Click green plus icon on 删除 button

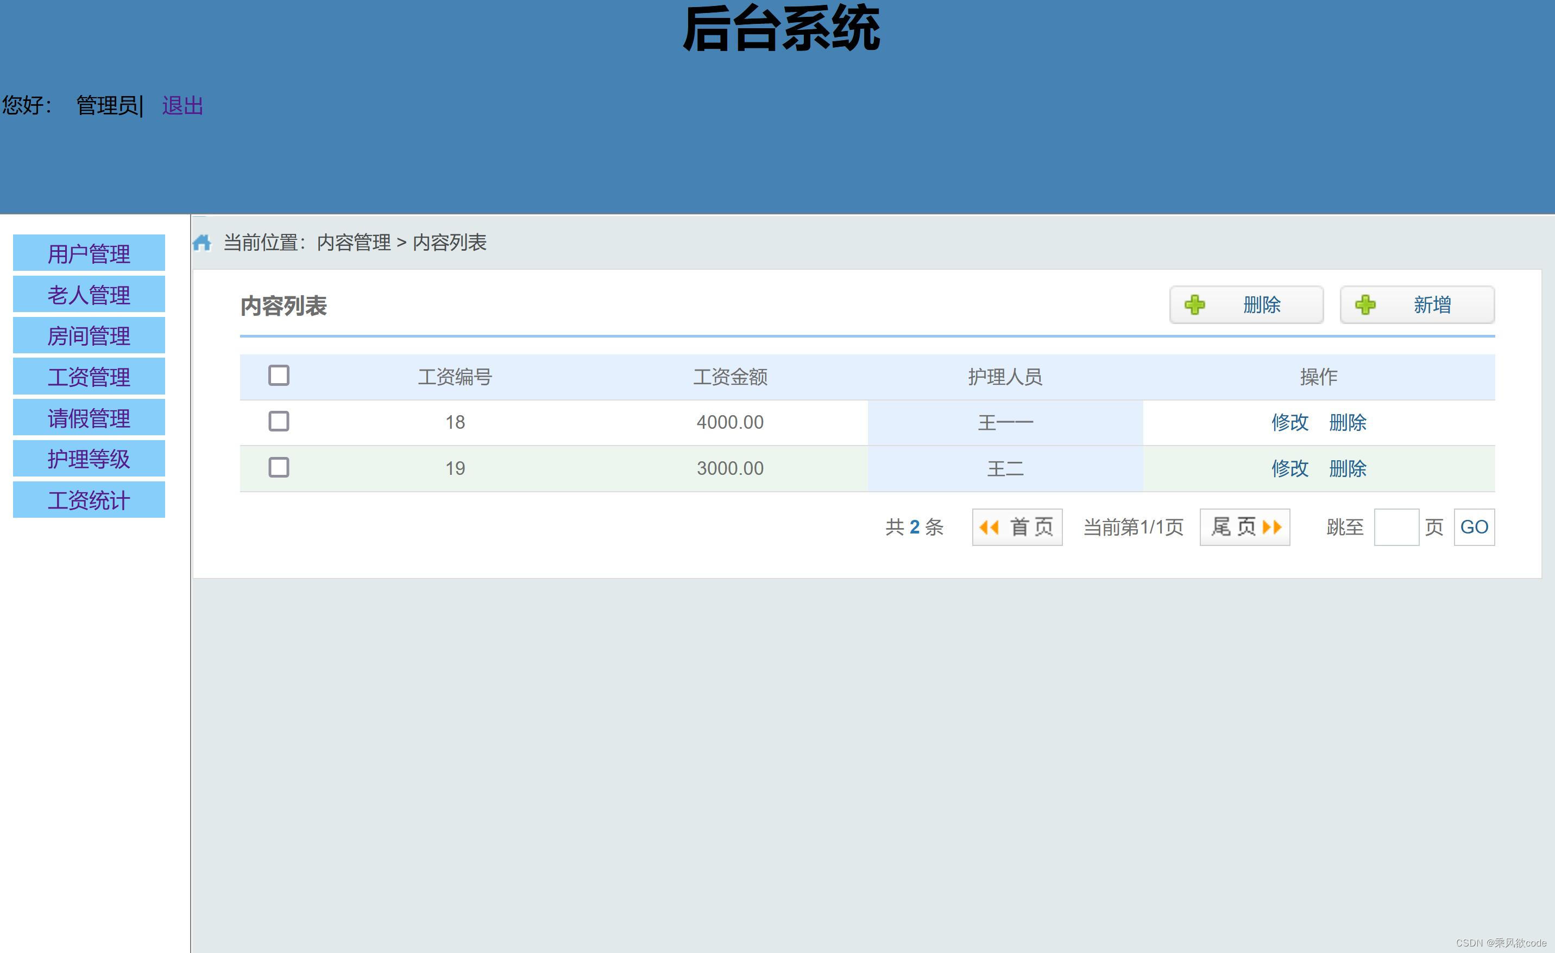click(1195, 304)
